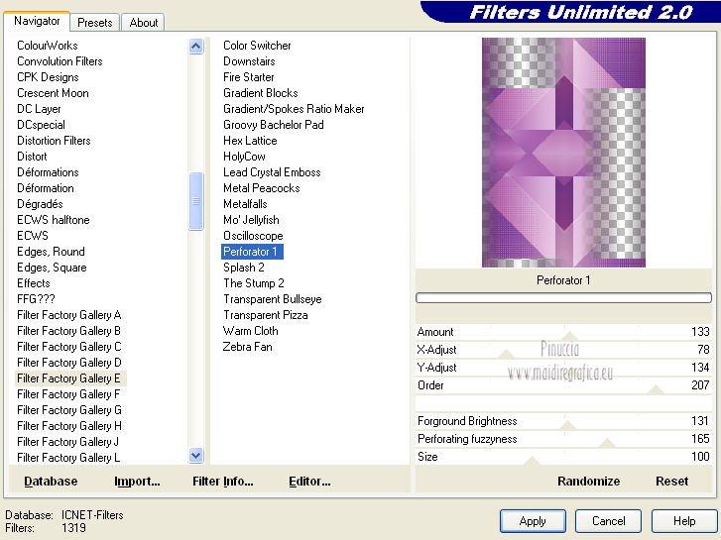
Task: Select the Zebra Fan filter
Action: pyautogui.click(x=247, y=347)
